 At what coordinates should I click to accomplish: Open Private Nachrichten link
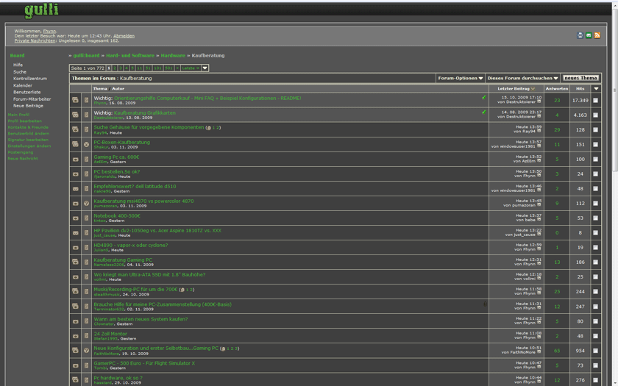(x=35, y=40)
